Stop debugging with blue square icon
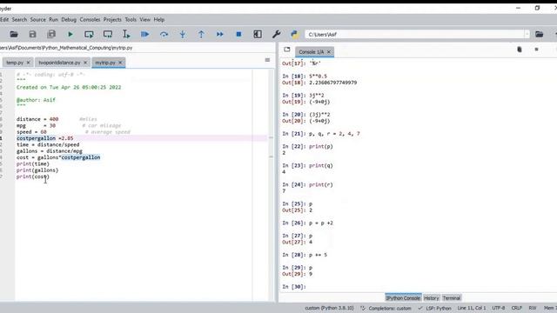 tap(238, 35)
